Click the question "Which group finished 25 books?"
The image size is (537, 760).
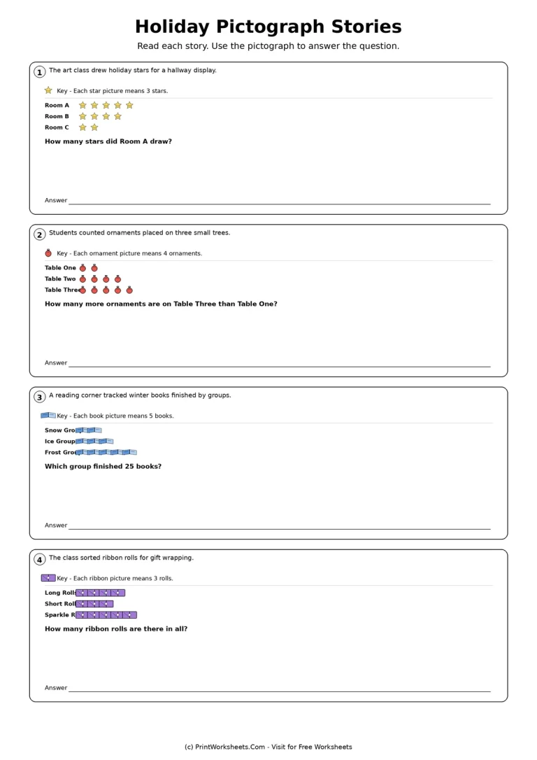[x=103, y=466]
